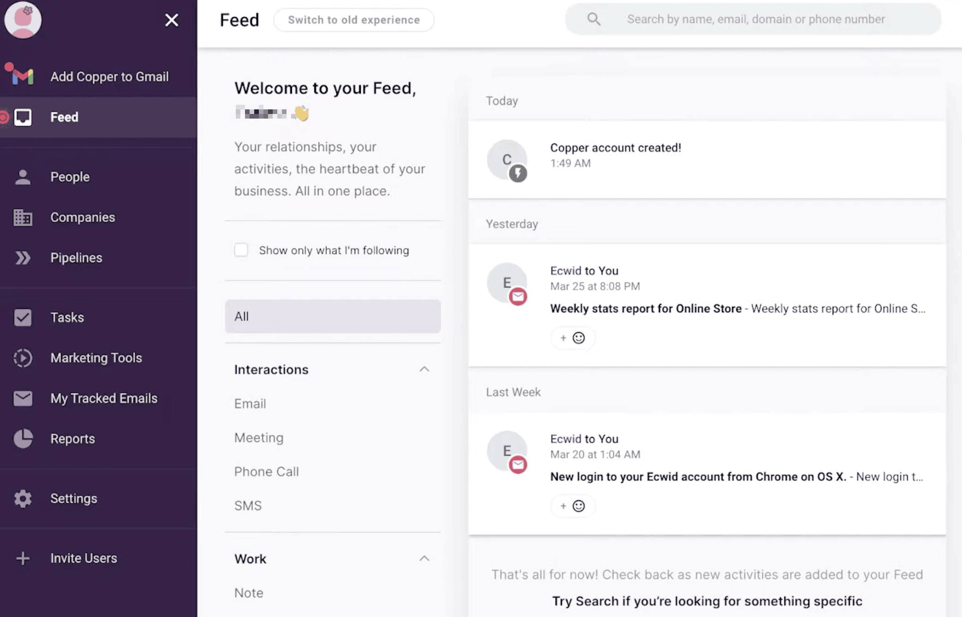Open My Tracked Emails envelope icon
Screen dimensions: 962x617
pyautogui.click(x=22, y=398)
